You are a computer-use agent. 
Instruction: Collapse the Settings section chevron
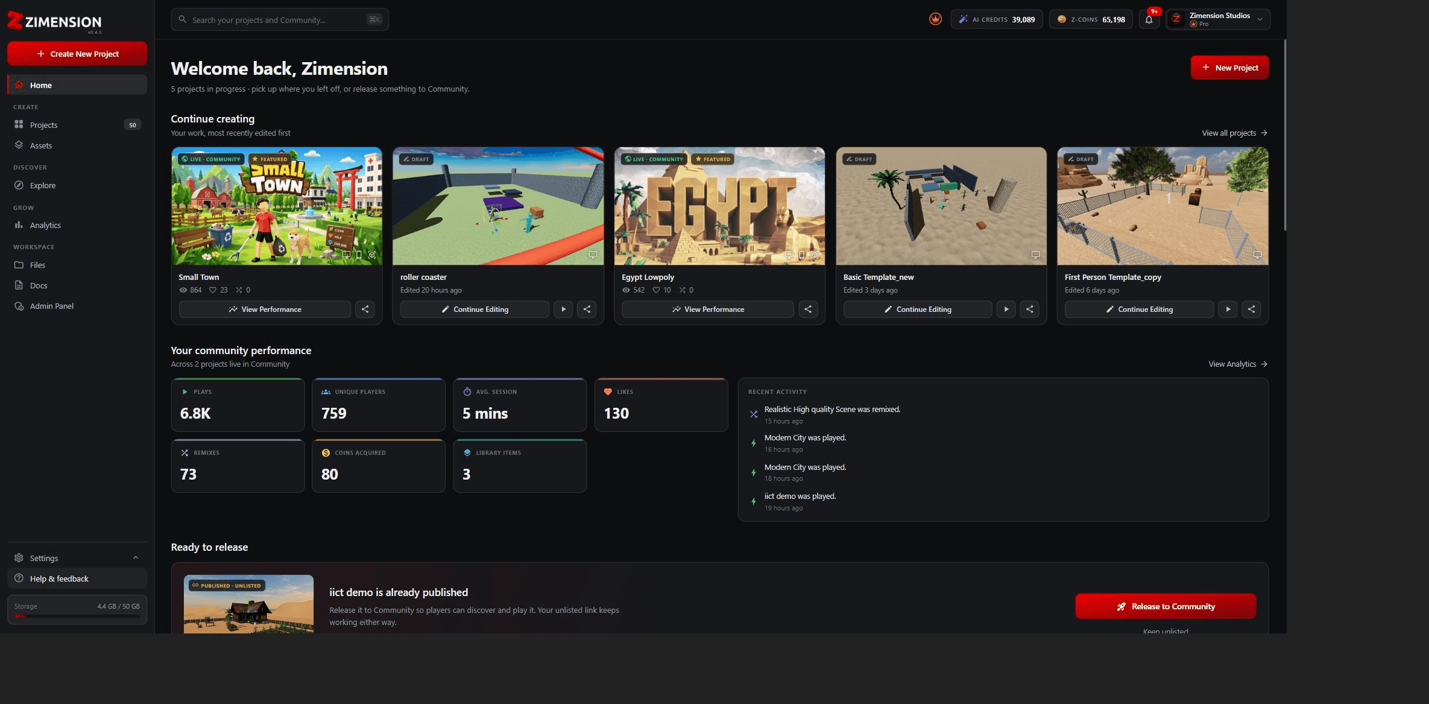[x=136, y=558]
